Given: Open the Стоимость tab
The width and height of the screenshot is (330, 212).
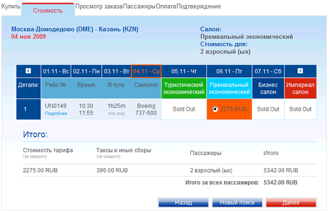Looking at the screenshot, I should coord(48,10).
